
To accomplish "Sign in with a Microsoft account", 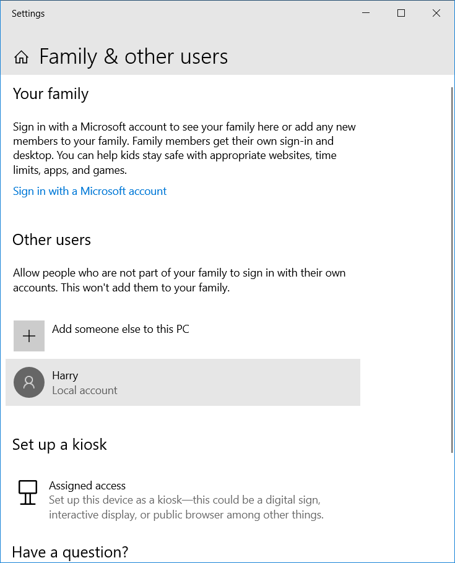I will [x=90, y=191].
